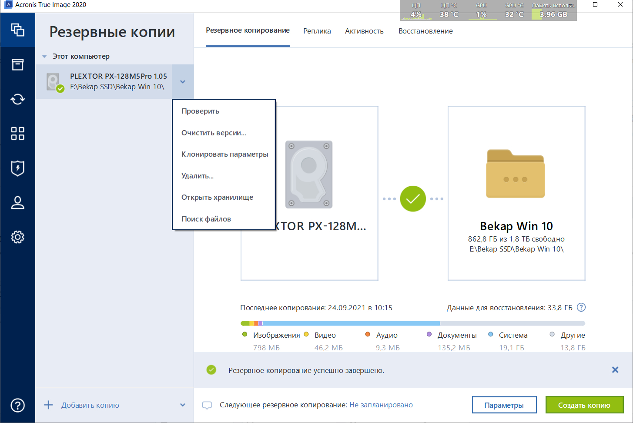Expand the 'Добавить копию' dropdown arrow

pos(183,405)
